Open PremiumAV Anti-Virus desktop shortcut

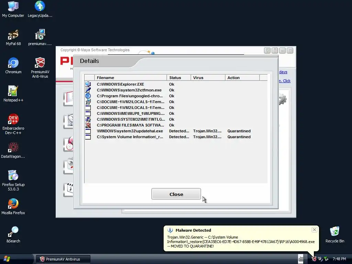[x=40, y=68]
